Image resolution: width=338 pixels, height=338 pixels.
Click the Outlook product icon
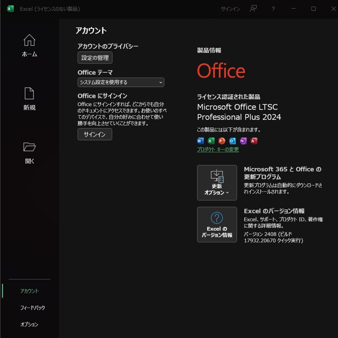tap(232, 141)
